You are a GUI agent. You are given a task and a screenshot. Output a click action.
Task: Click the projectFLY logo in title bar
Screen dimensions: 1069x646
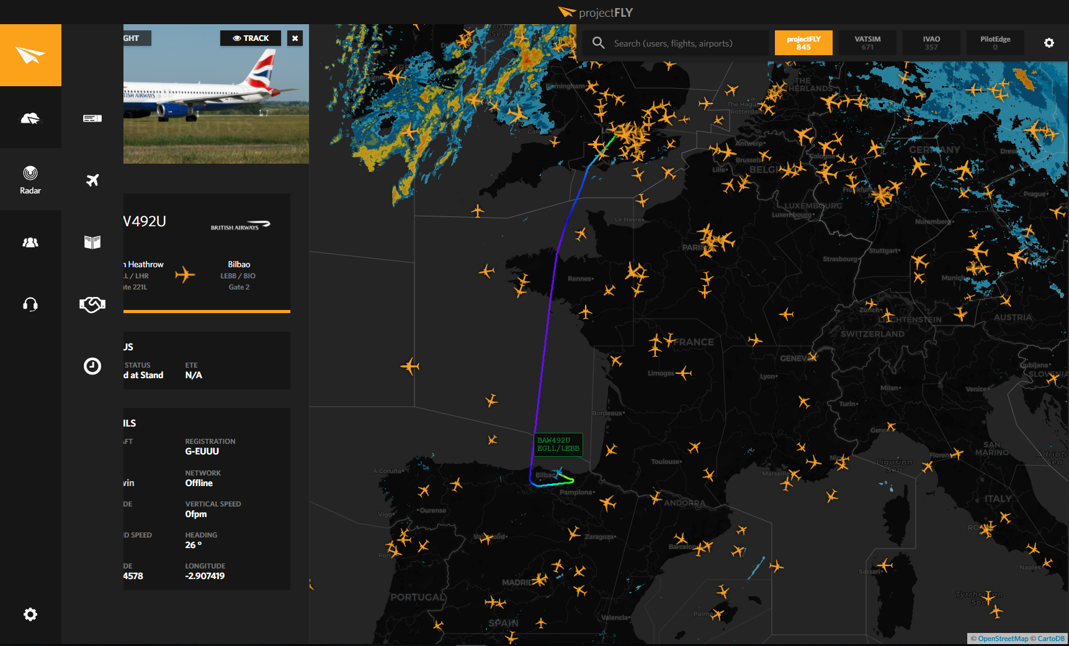click(596, 12)
